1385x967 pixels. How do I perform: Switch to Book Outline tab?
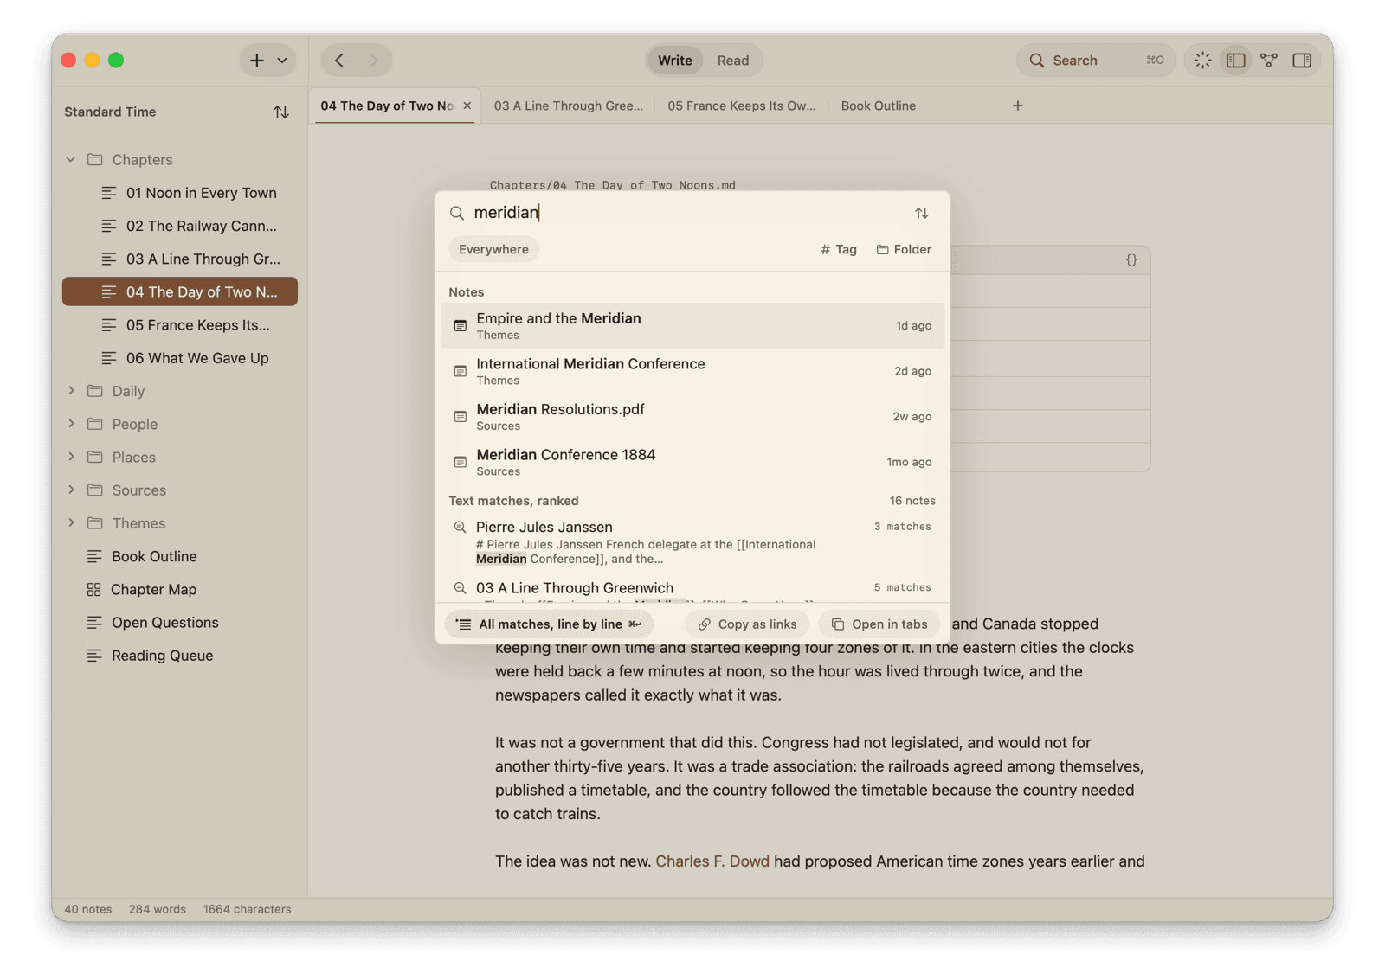click(878, 106)
